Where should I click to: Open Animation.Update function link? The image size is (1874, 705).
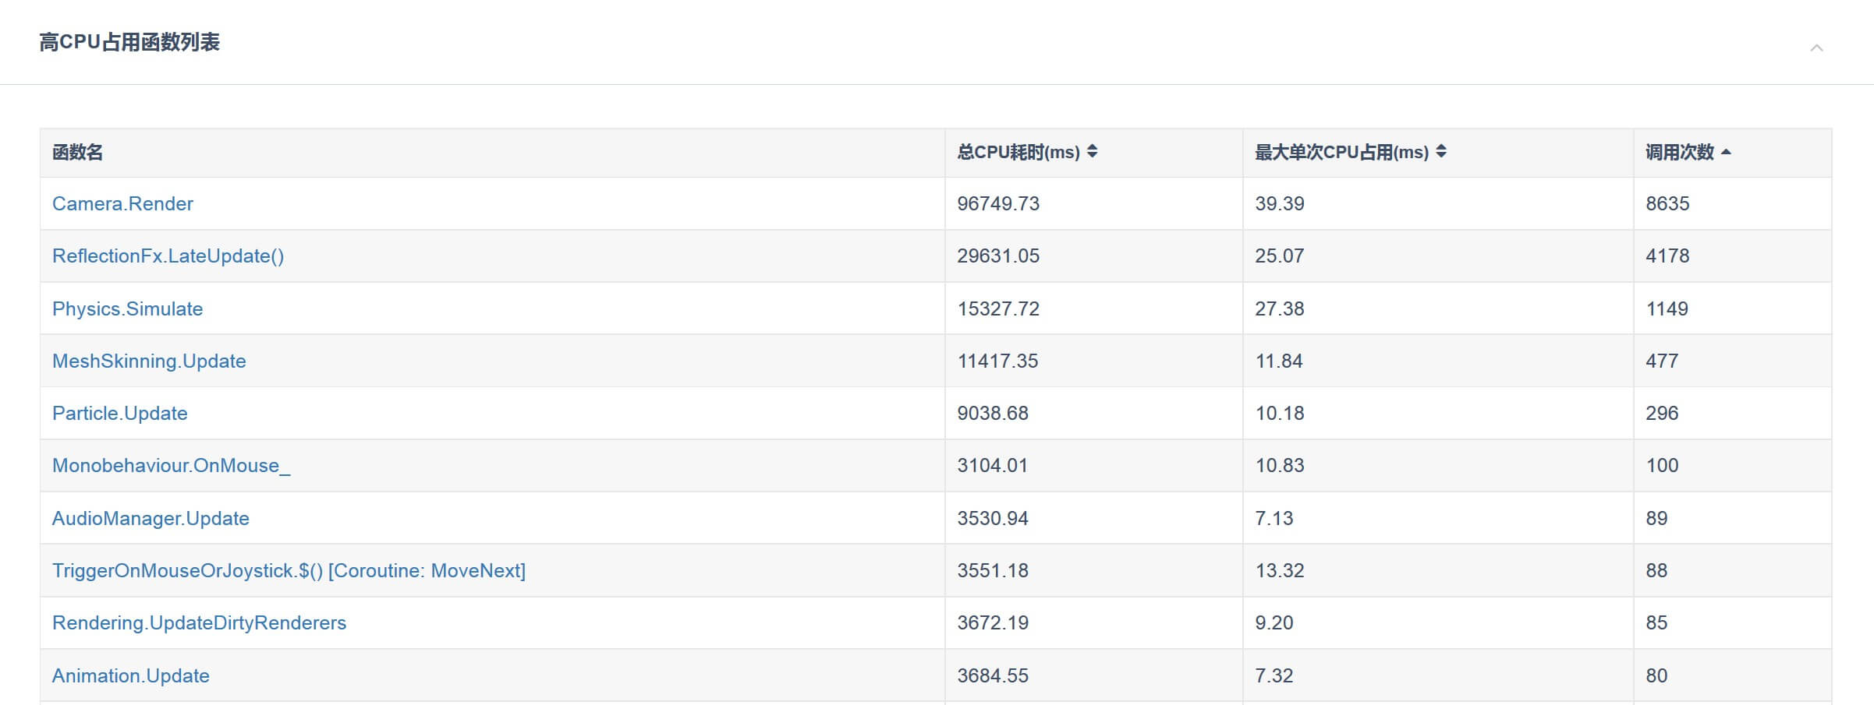click(130, 676)
